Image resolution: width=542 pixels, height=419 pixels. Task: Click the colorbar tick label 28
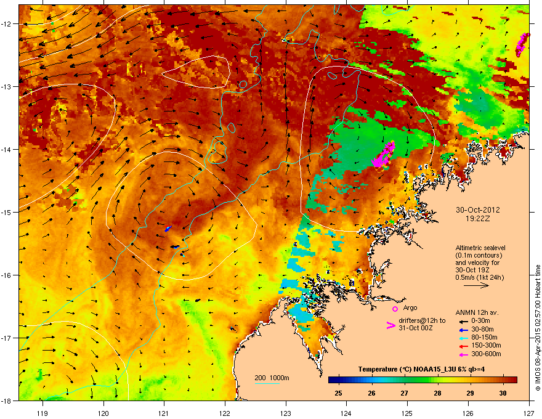(437, 393)
